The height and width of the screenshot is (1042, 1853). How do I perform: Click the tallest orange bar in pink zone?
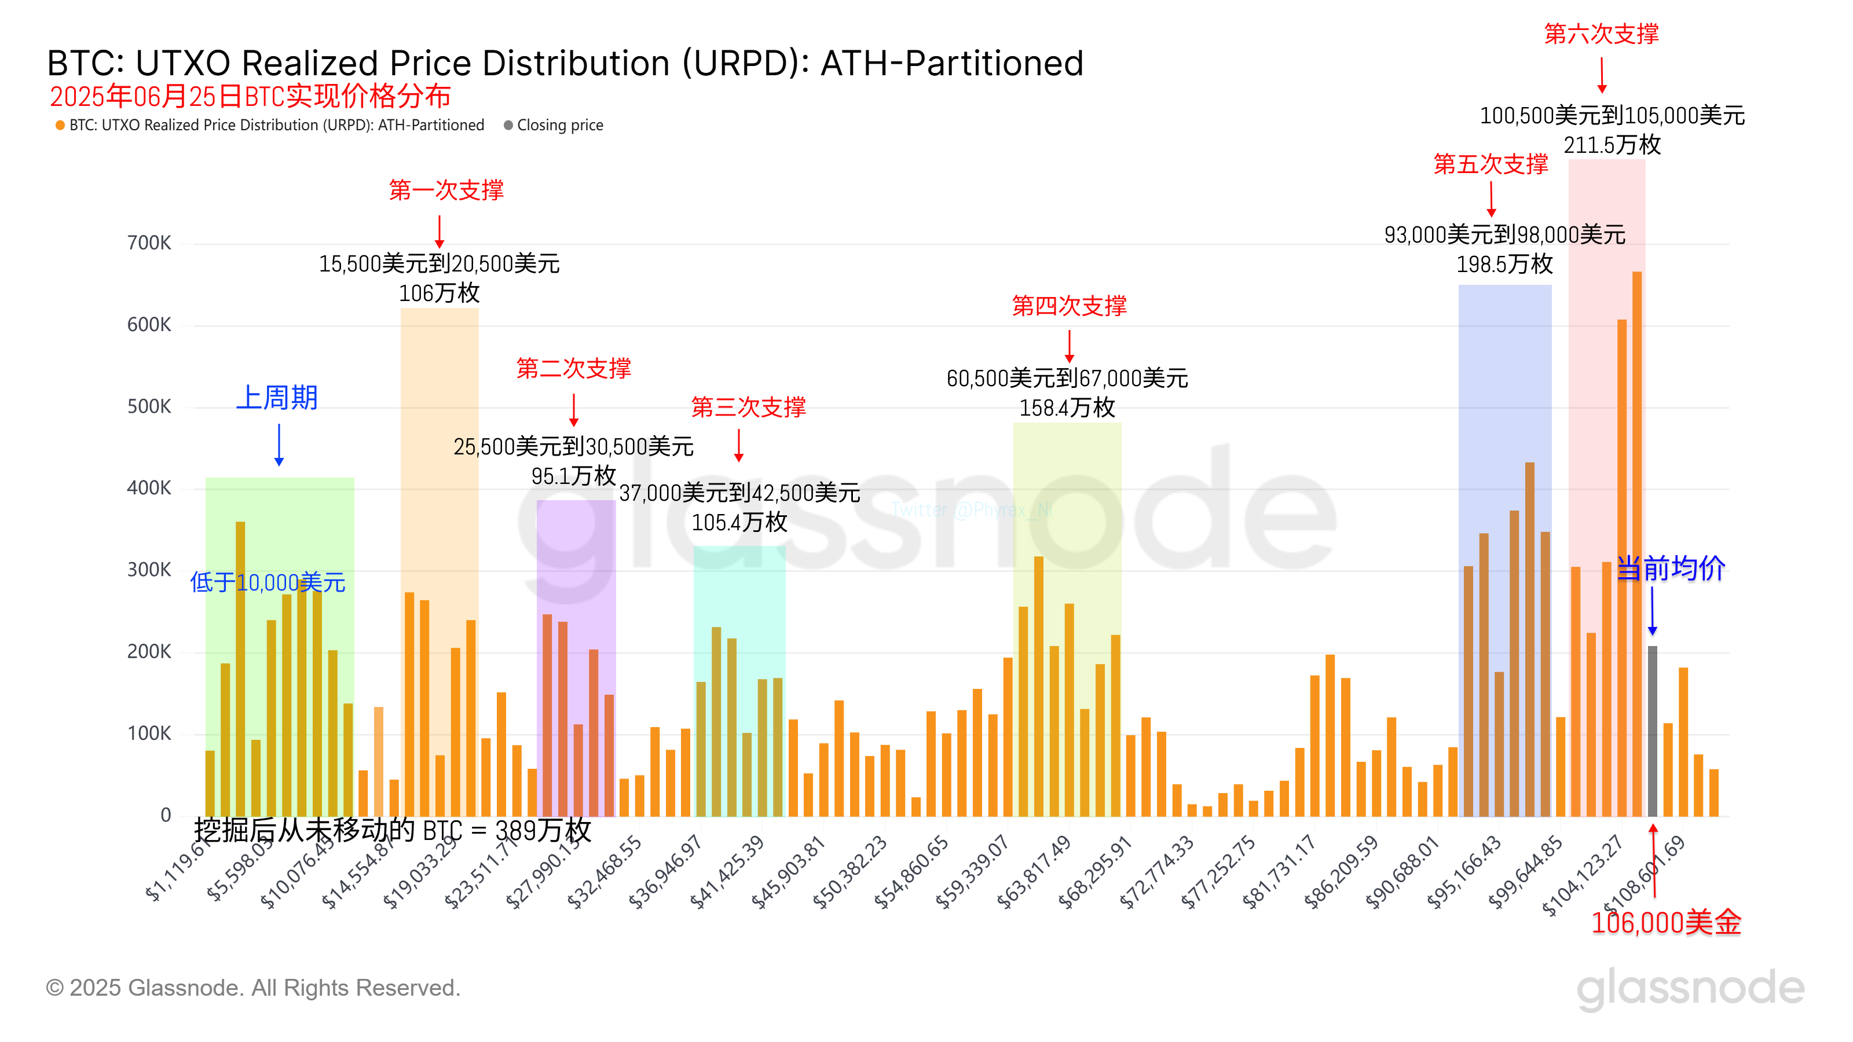[x=1636, y=543]
